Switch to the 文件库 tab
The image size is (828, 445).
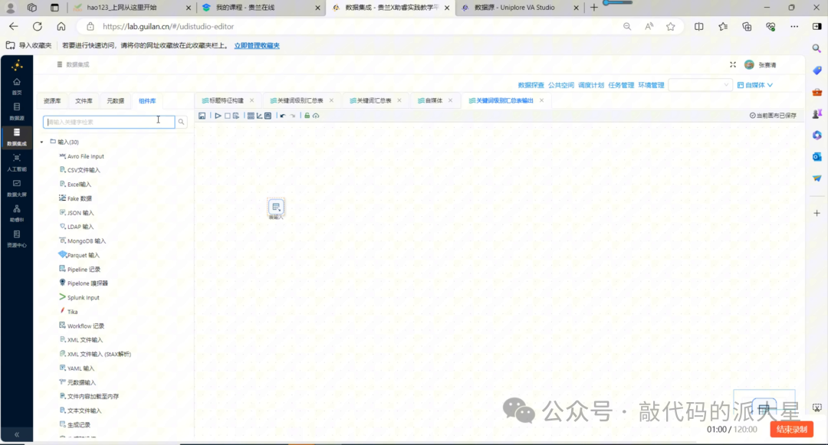tap(84, 100)
